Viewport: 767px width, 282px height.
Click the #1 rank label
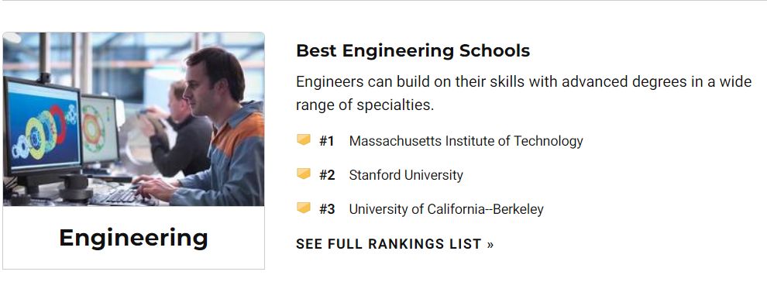tap(327, 141)
